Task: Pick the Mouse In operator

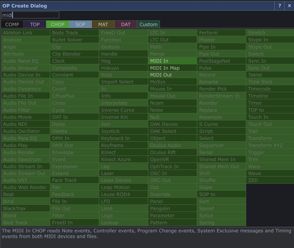Action: tap(172, 89)
